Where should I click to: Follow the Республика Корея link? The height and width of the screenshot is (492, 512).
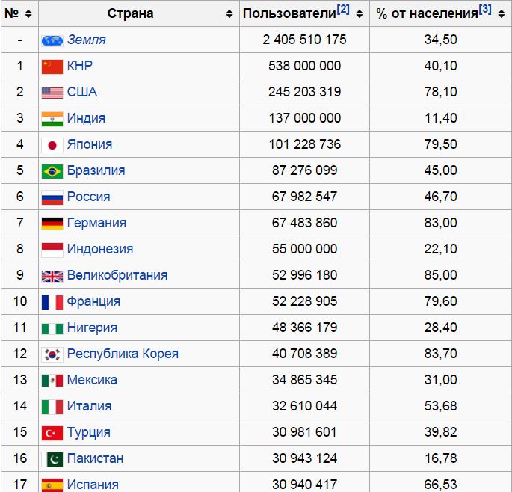coord(123,354)
